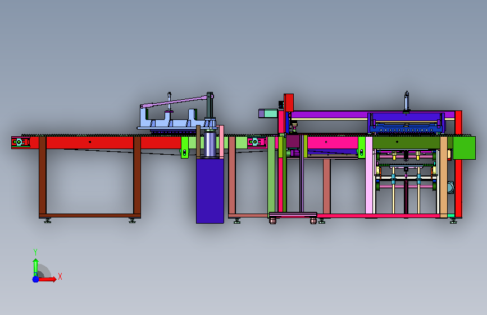This screenshot has height=315, width=487.
Task: Select the silver cylinder above the blue cabinet
Action: click(x=210, y=144)
